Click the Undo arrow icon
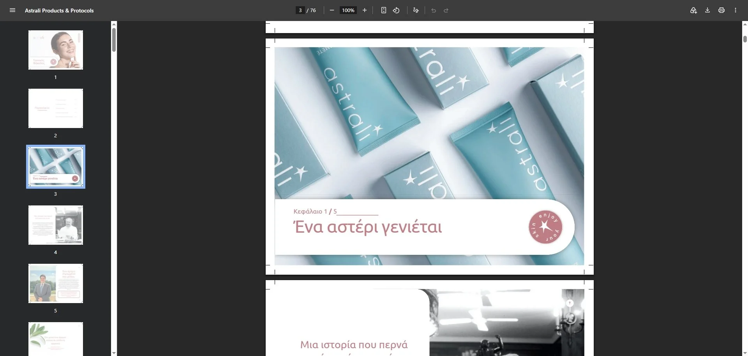This screenshot has width=748, height=356. 434,11
